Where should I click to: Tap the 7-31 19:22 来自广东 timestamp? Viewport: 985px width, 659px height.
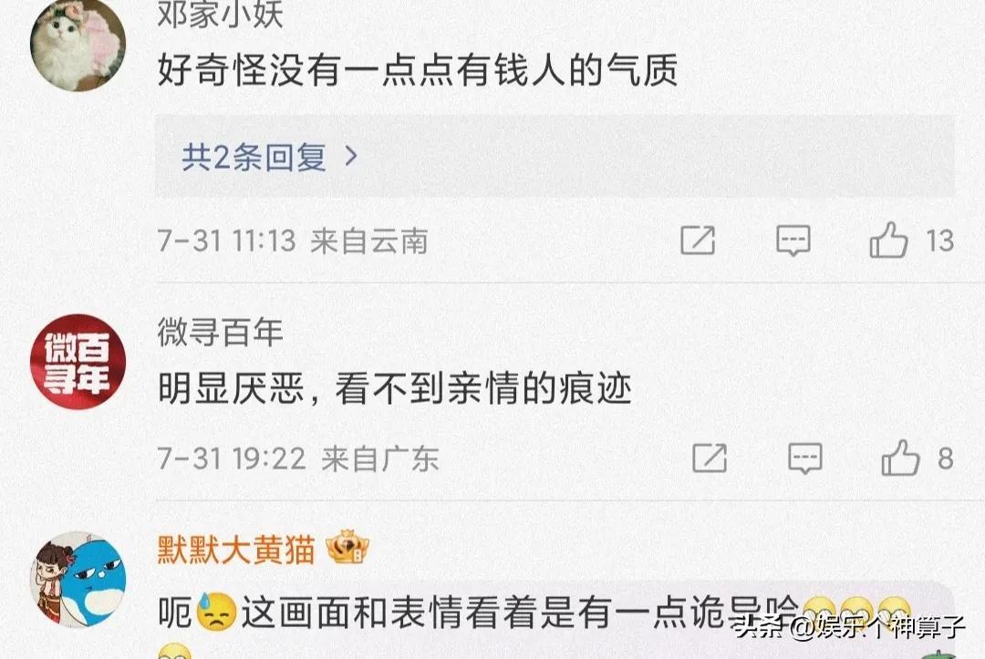297,458
